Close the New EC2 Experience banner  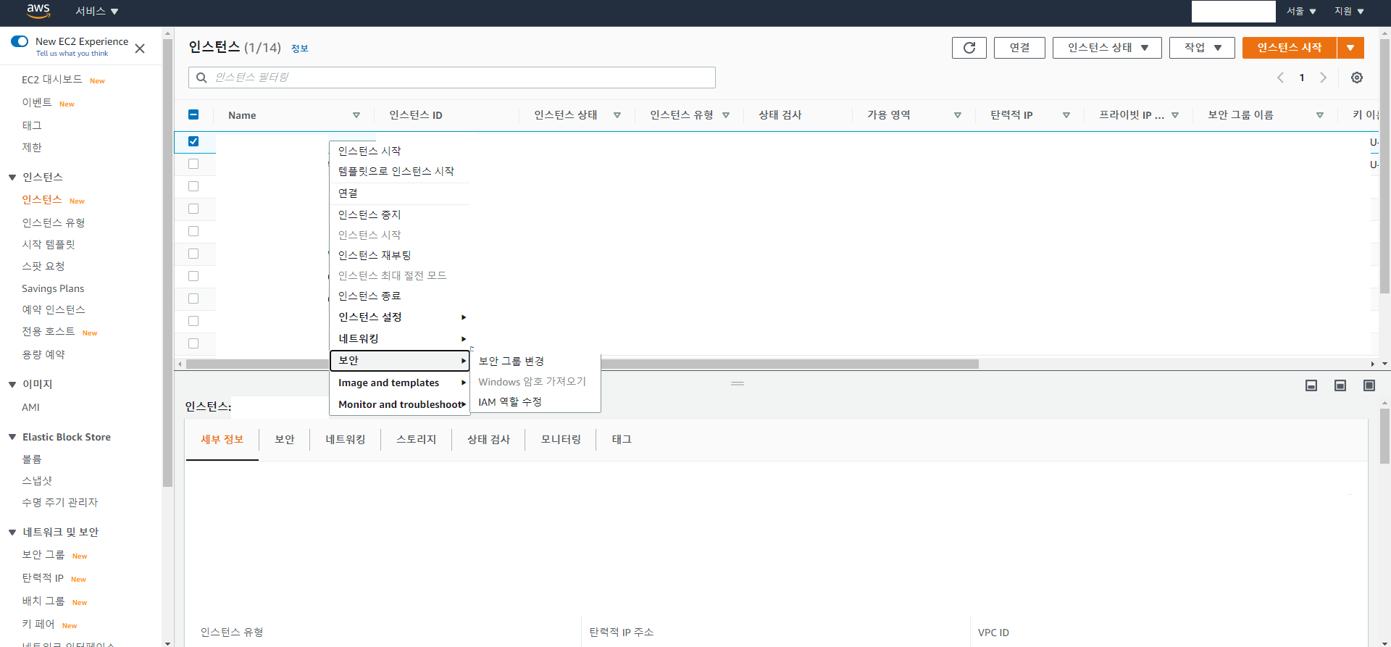[x=140, y=49]
